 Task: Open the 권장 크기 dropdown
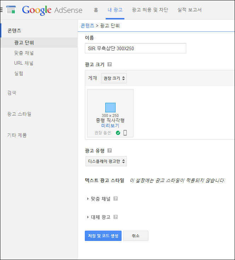pyautogui.click(x=114, y=78)
